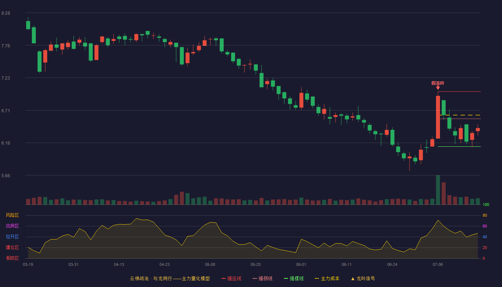Click the green horizontal support line on the chart
Image resolution: width=502 pixels, height=287 pixels.
[x=459, y=146]
